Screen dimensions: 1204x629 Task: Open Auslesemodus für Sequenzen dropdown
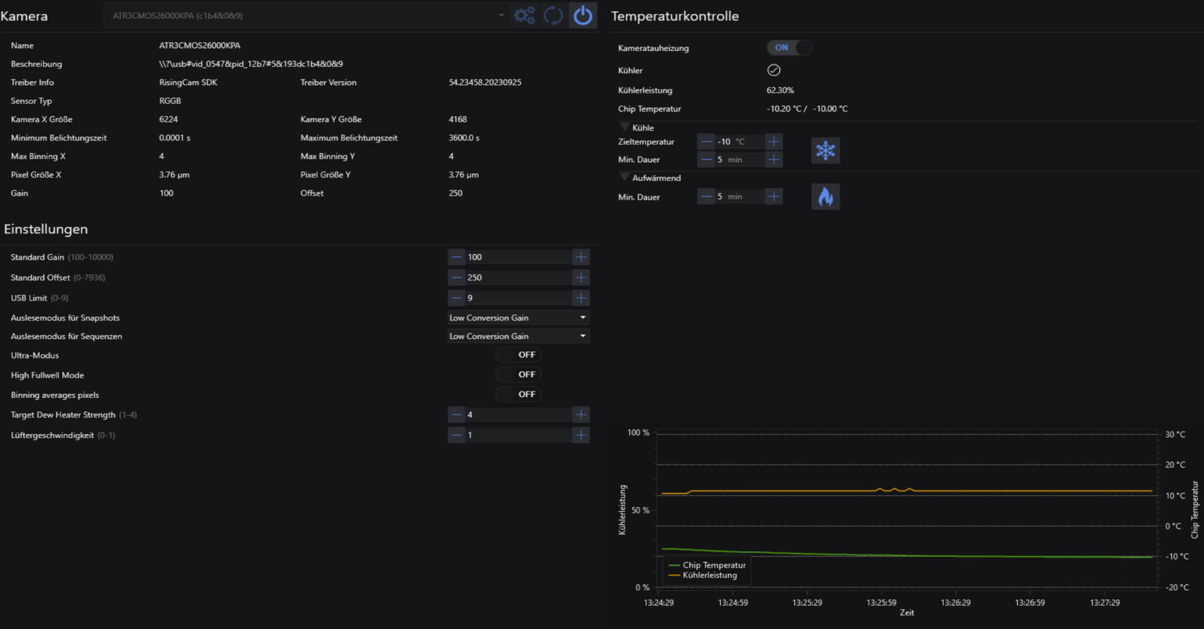(519, 336)
